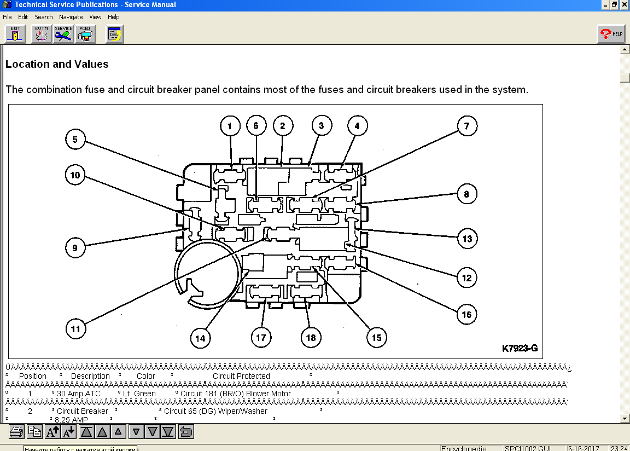Open the SERVICE manual icon
The width and height of the screenshot is (630, 451).
click(x=63, y=34)
